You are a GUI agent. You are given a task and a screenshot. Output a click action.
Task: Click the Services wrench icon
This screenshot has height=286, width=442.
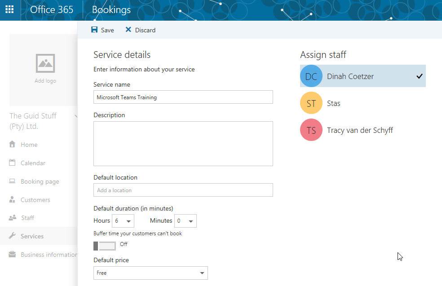pos(12,236)
